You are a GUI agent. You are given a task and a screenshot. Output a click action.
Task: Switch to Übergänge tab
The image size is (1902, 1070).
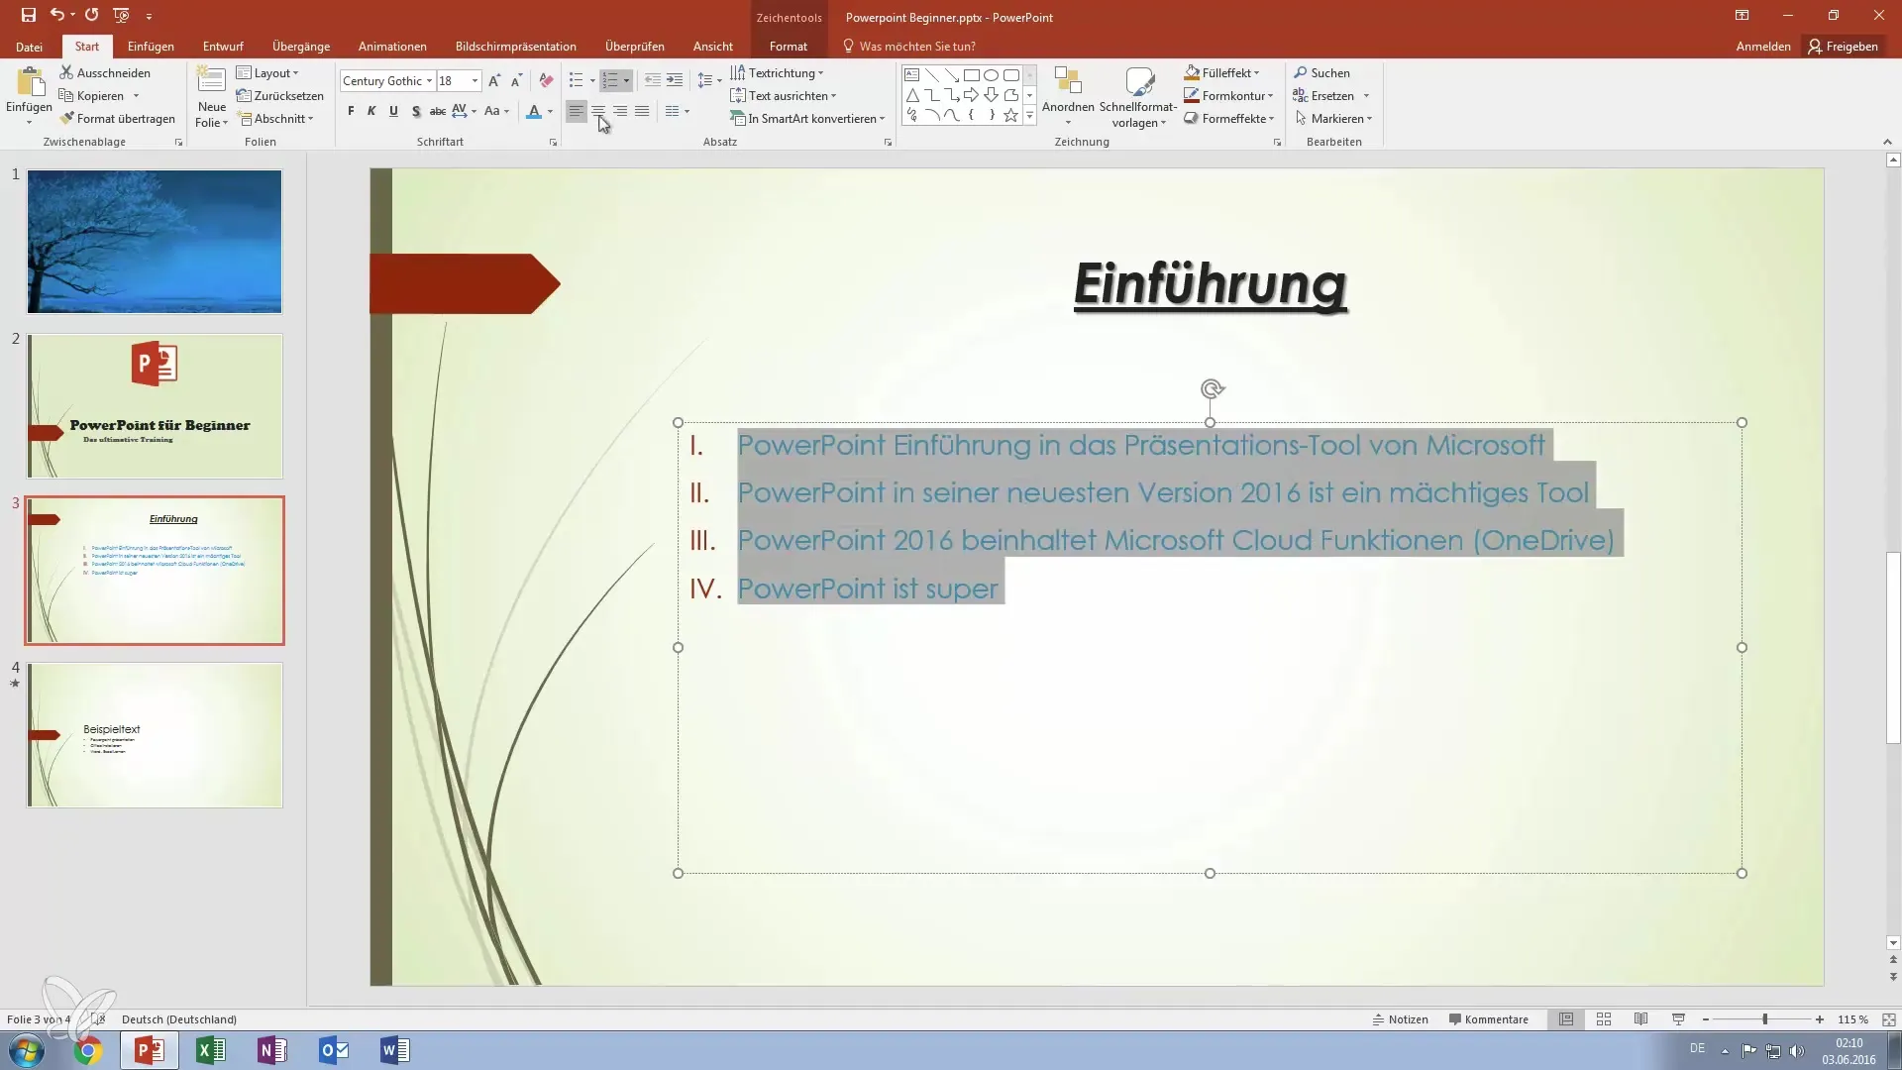click(301, 47)
